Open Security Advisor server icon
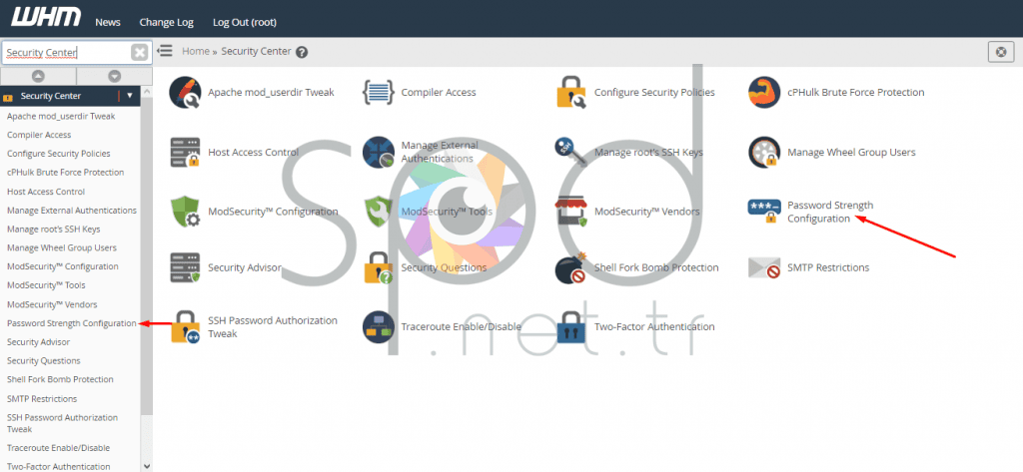The width and height of the screenshot is (1023, 472). (x=185, y=268)
